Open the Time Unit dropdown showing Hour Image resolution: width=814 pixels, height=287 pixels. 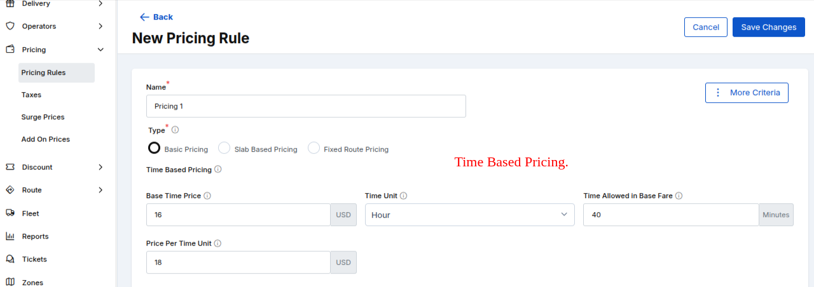pos(469,215)
